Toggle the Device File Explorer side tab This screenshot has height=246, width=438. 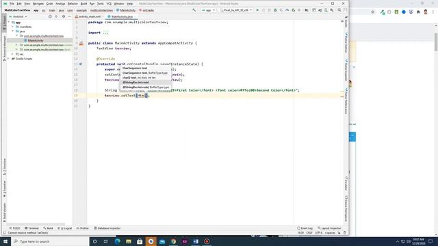[346, 208]
